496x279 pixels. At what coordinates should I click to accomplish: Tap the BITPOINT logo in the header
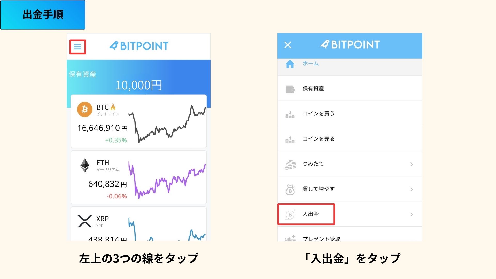(x=138, y=45)
